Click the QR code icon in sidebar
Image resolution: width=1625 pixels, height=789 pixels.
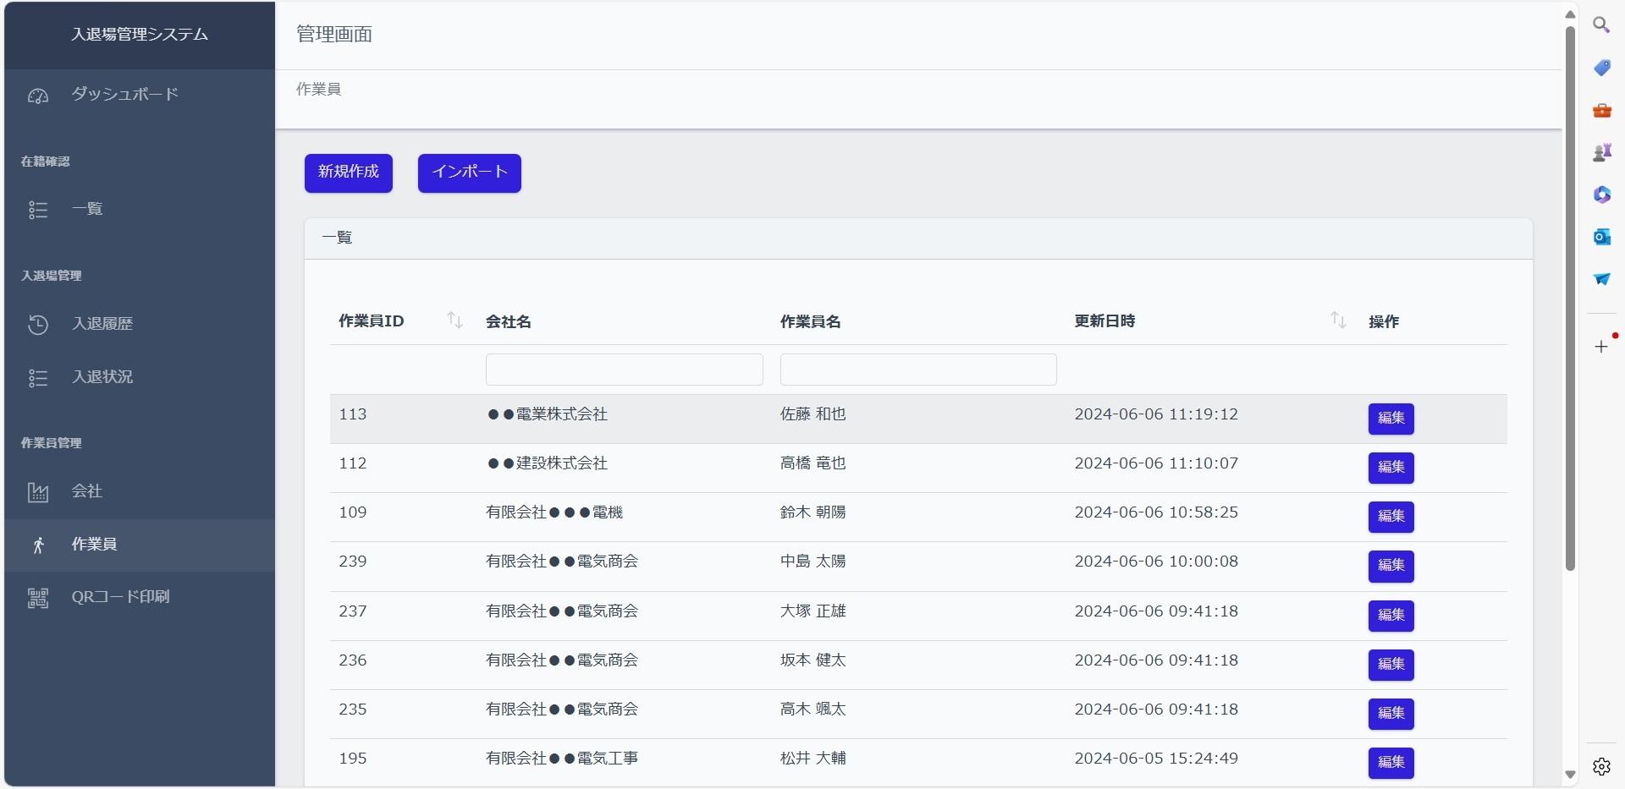[x=38, y=599]
